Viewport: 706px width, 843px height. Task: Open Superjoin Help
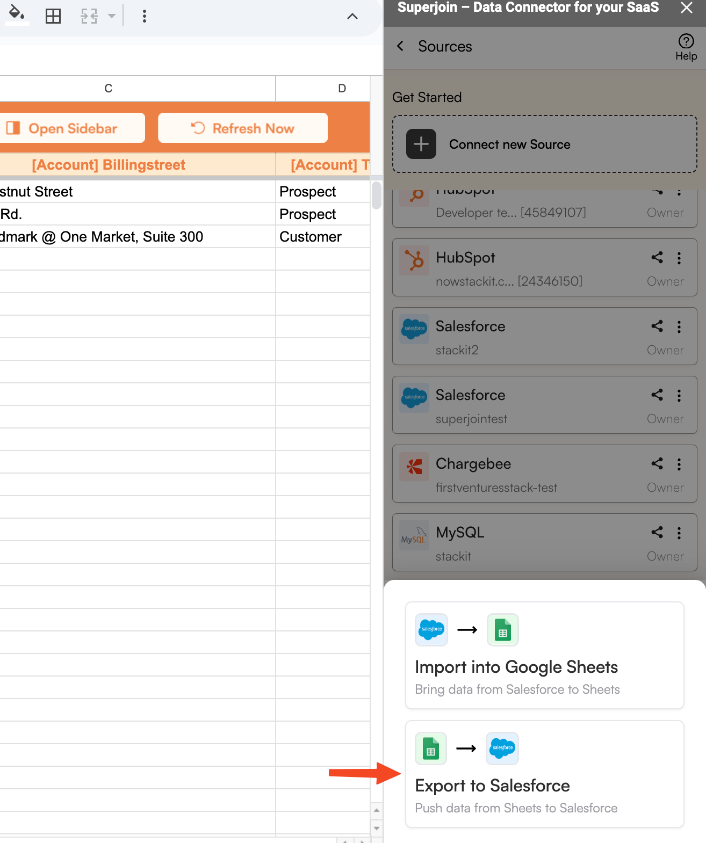coord(686,47)
